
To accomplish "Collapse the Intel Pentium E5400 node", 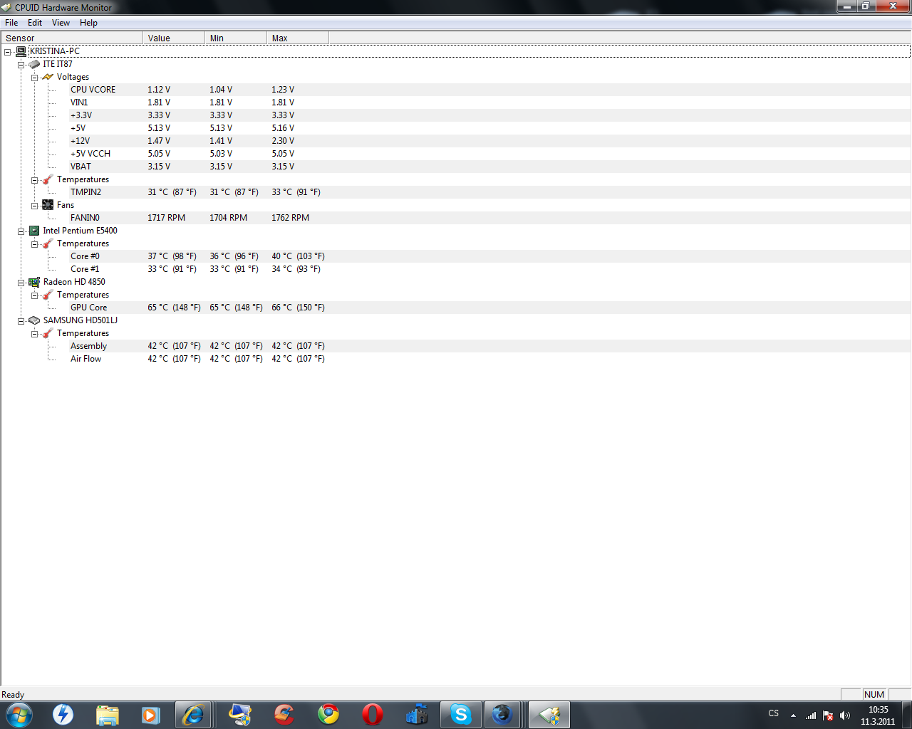I will [x=21, y=231].
